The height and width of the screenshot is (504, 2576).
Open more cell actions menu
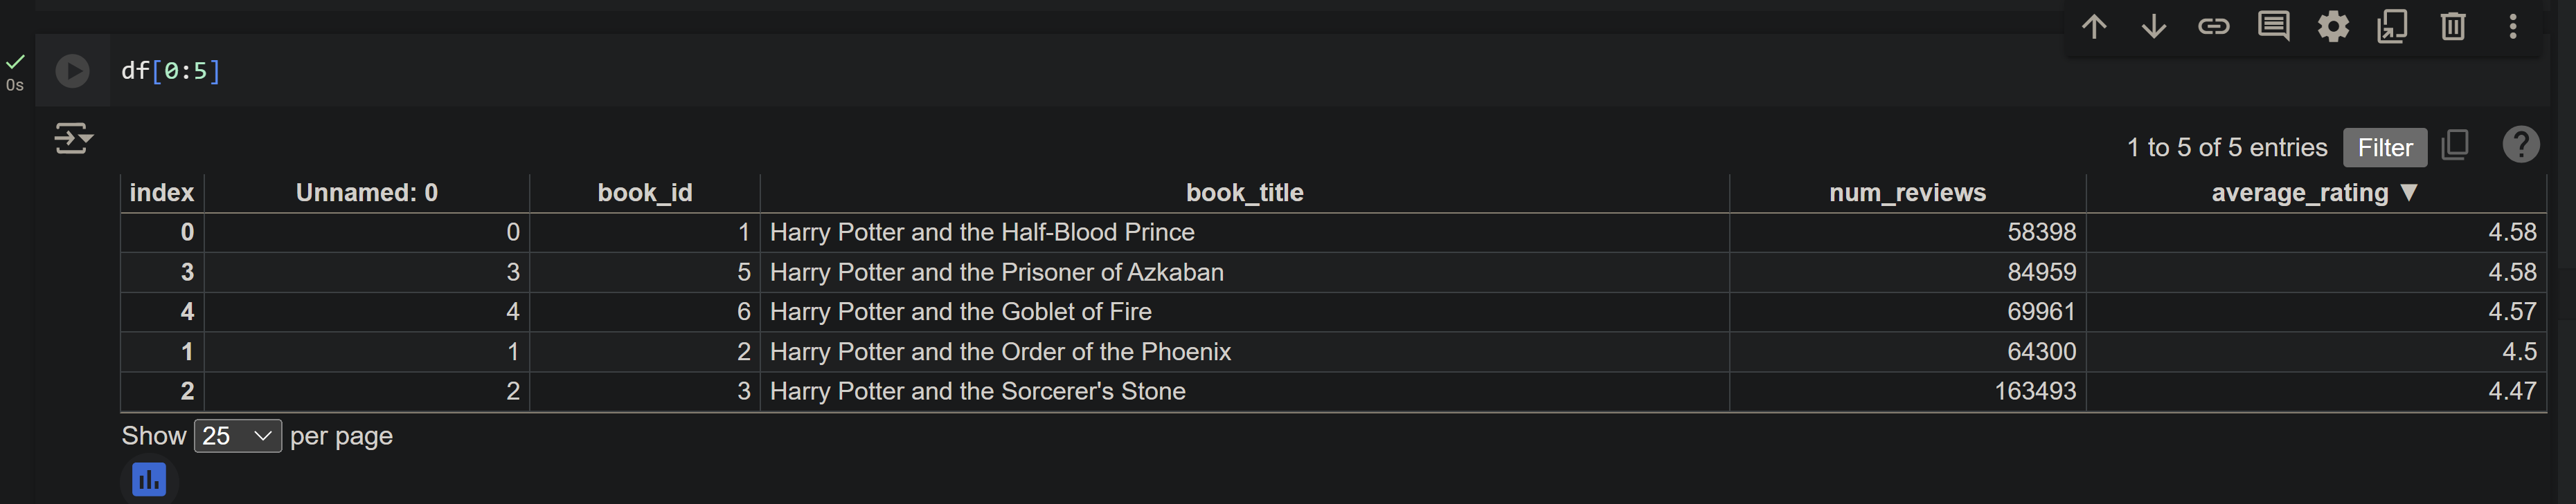(2512, 26)
